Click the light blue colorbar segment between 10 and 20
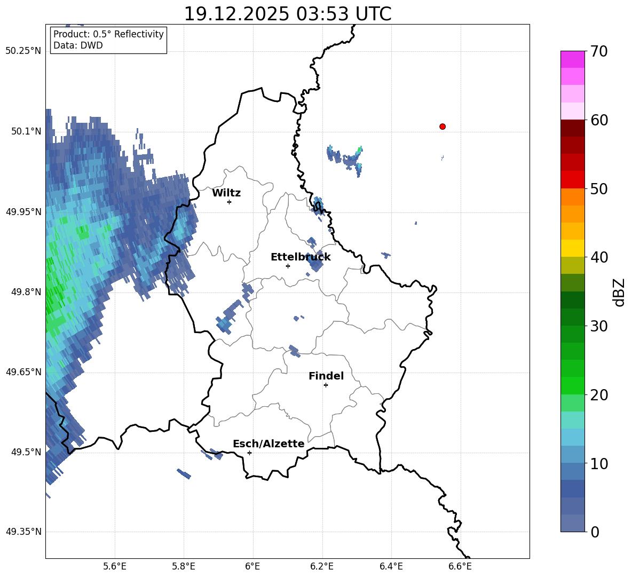632x577 pixels. [572, 437]
